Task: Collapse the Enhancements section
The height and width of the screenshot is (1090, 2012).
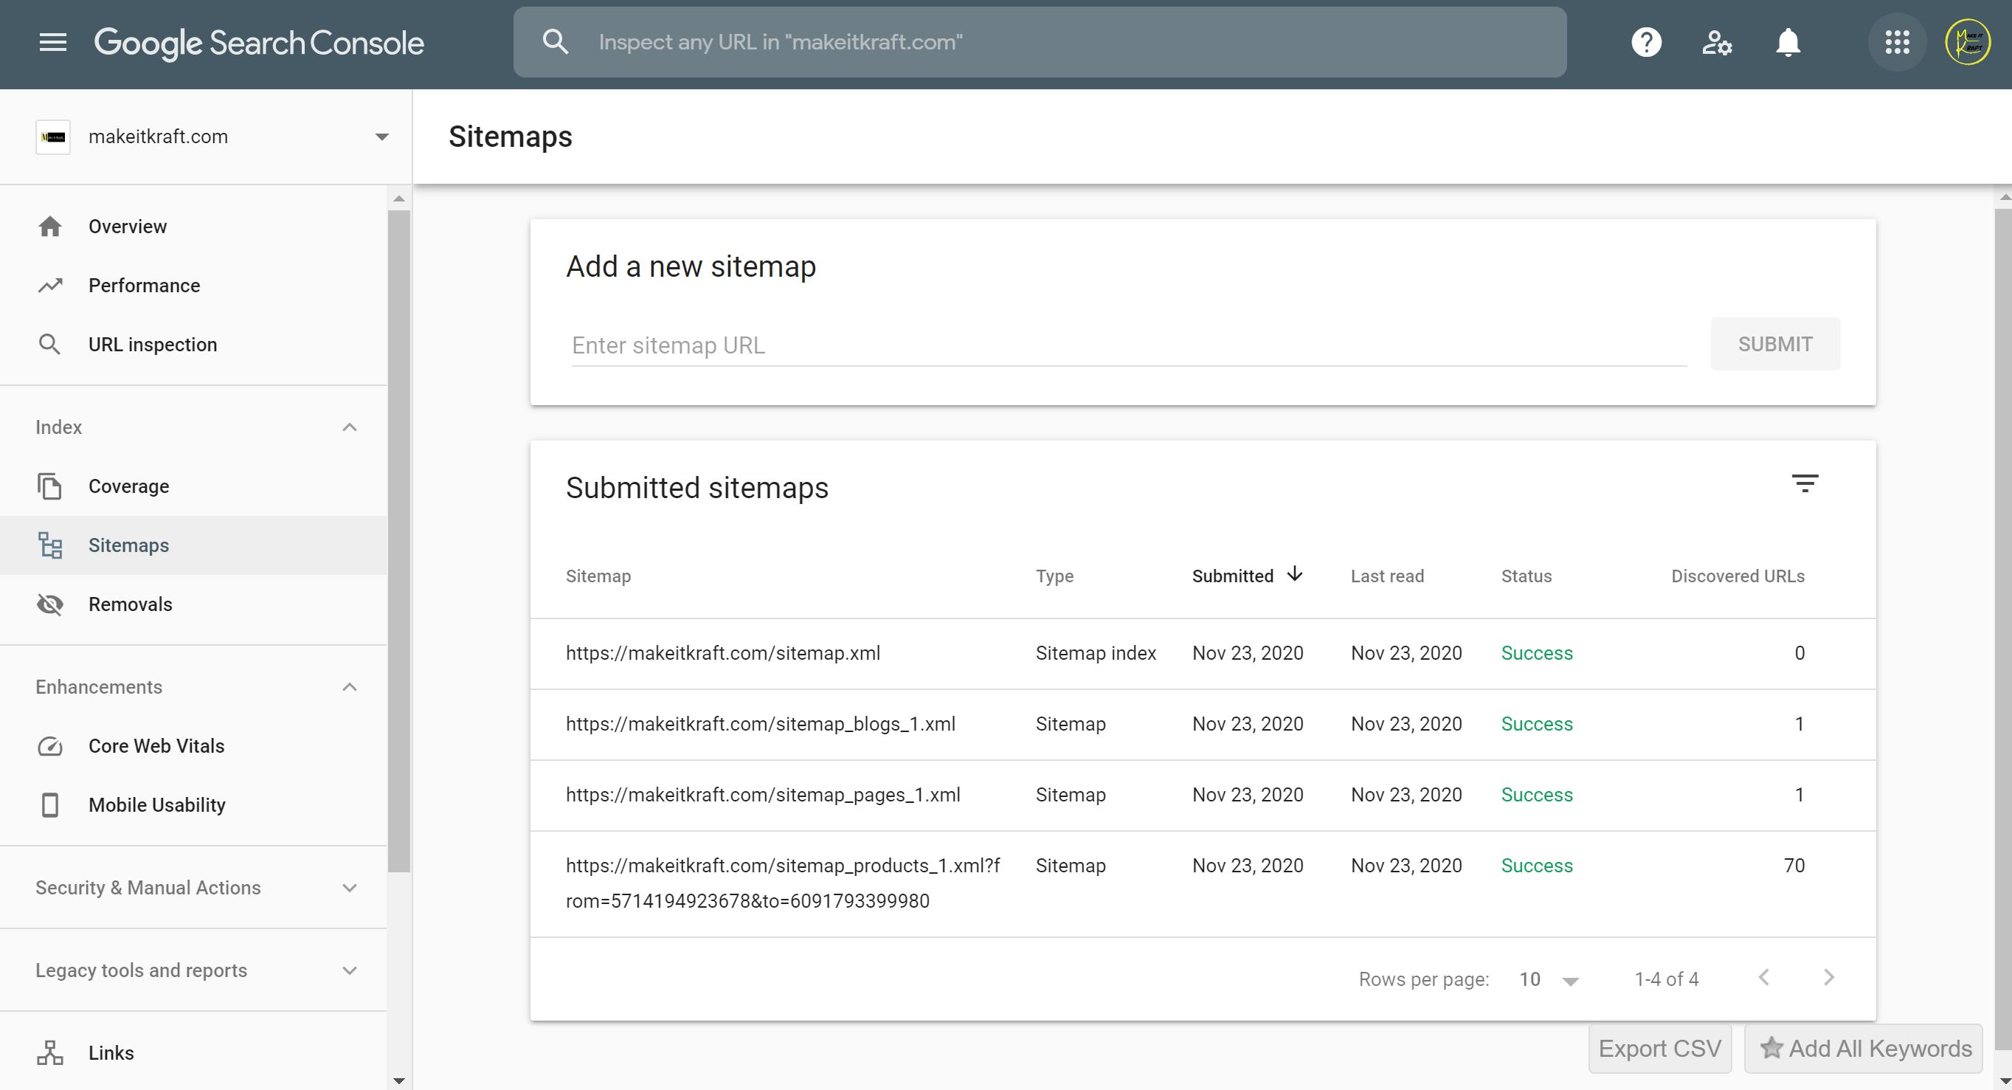Action: pyautogui.click(x=350, y=687)
